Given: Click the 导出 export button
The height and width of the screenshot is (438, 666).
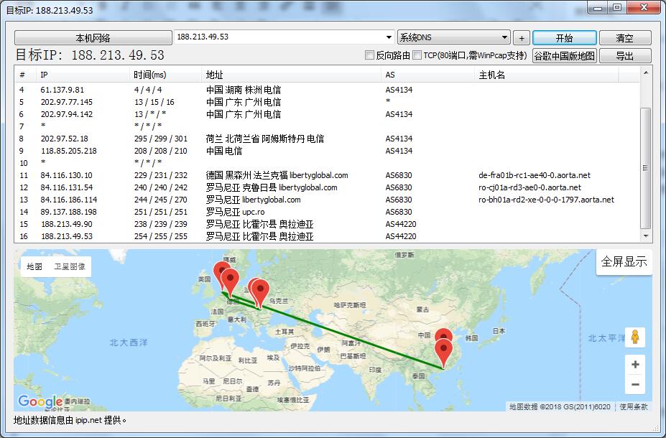Looking at the screenshot, I should [624, 55].
